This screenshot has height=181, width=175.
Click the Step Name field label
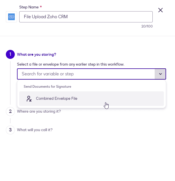(29, 7)
